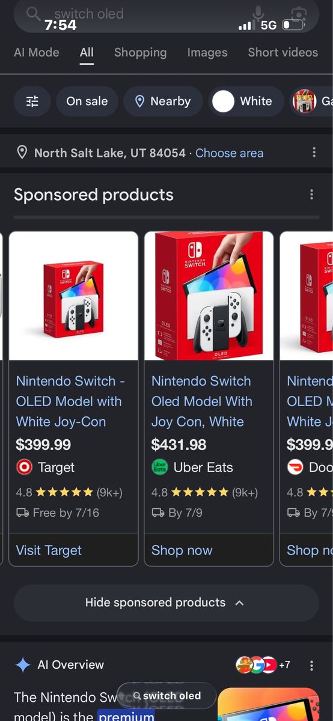Image resolution: width=333 pixels, height=721 pixels.
Task: Tap the AI Overview source icons +7
Action: pos(263,665)
